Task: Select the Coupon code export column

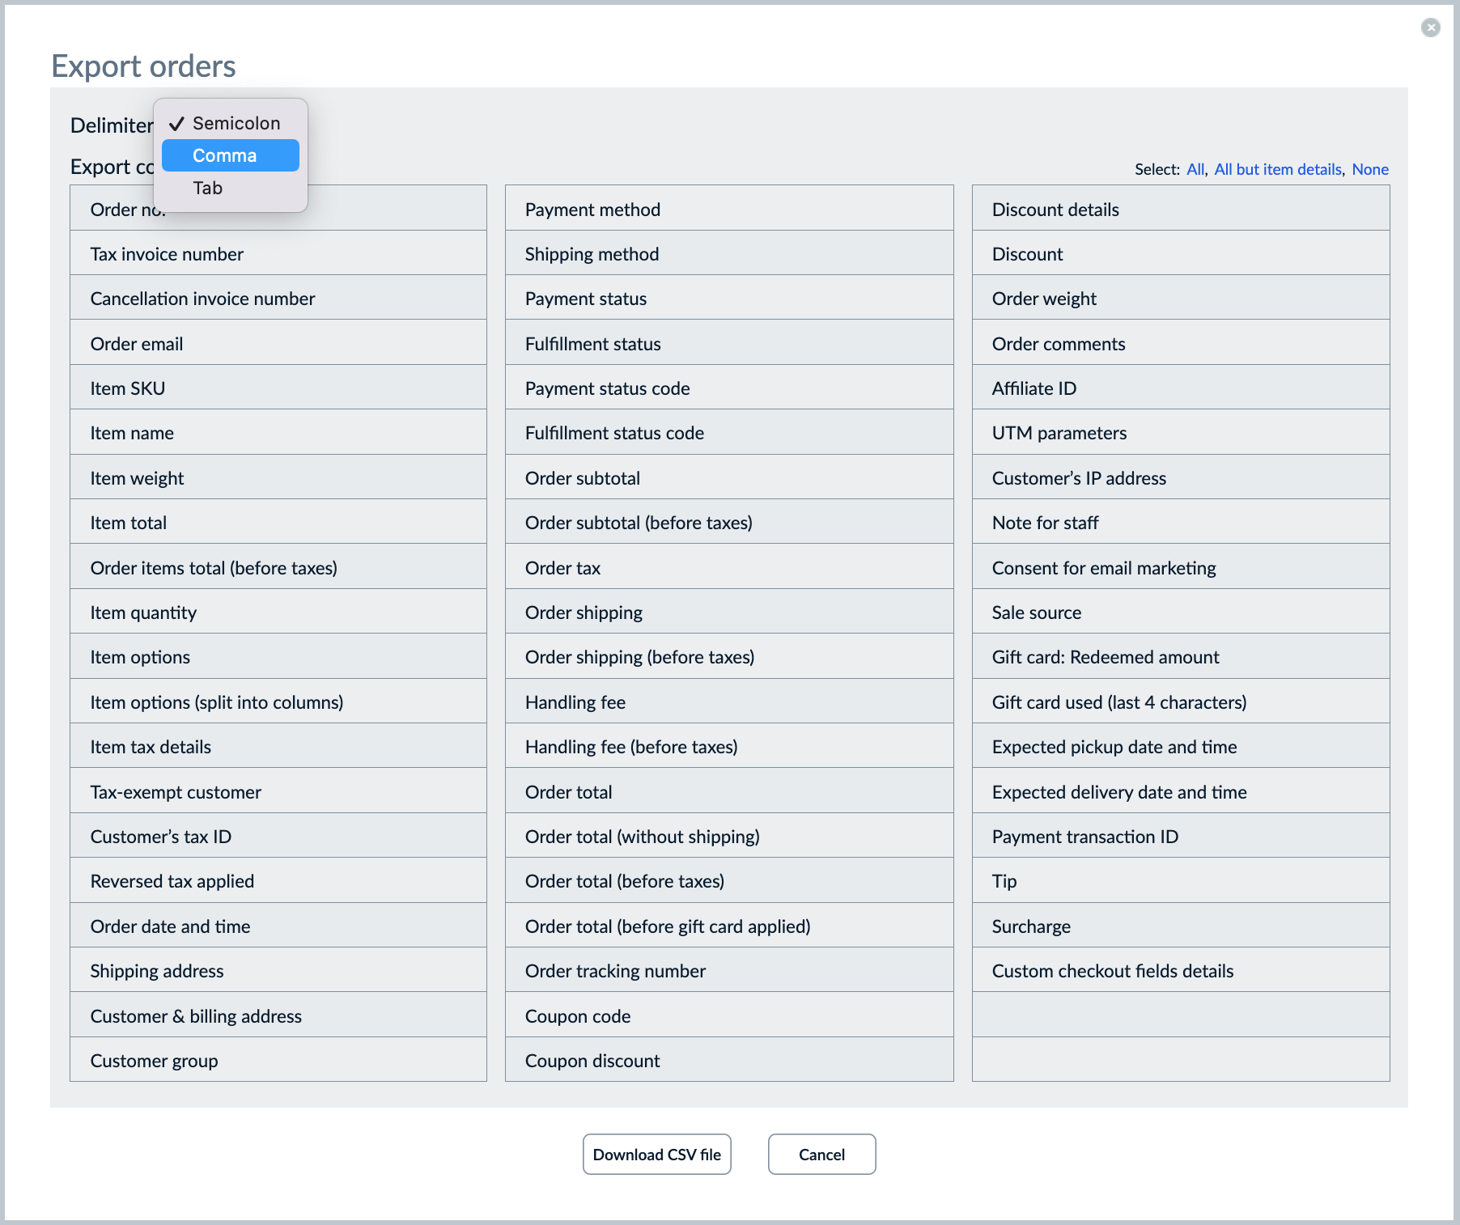Action: click(x=728, y=1015)
